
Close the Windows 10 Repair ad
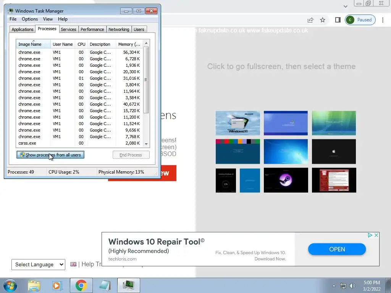pyautogui.click(x=376, y=235)
